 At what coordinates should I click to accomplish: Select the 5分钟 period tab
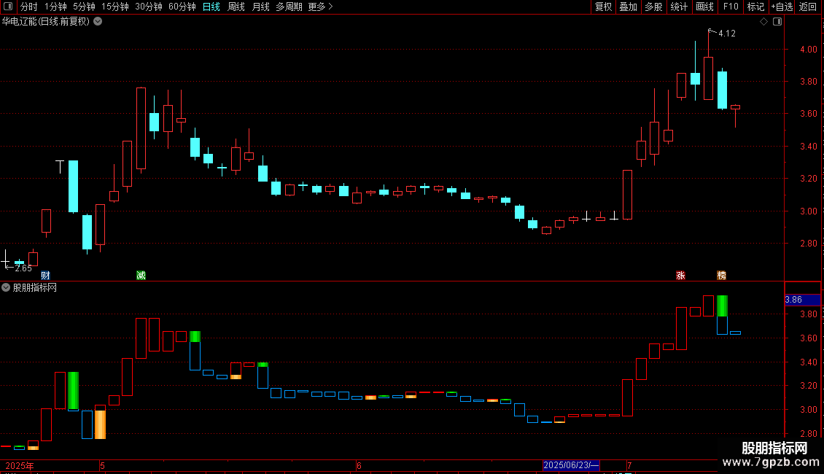coord(84,7)
